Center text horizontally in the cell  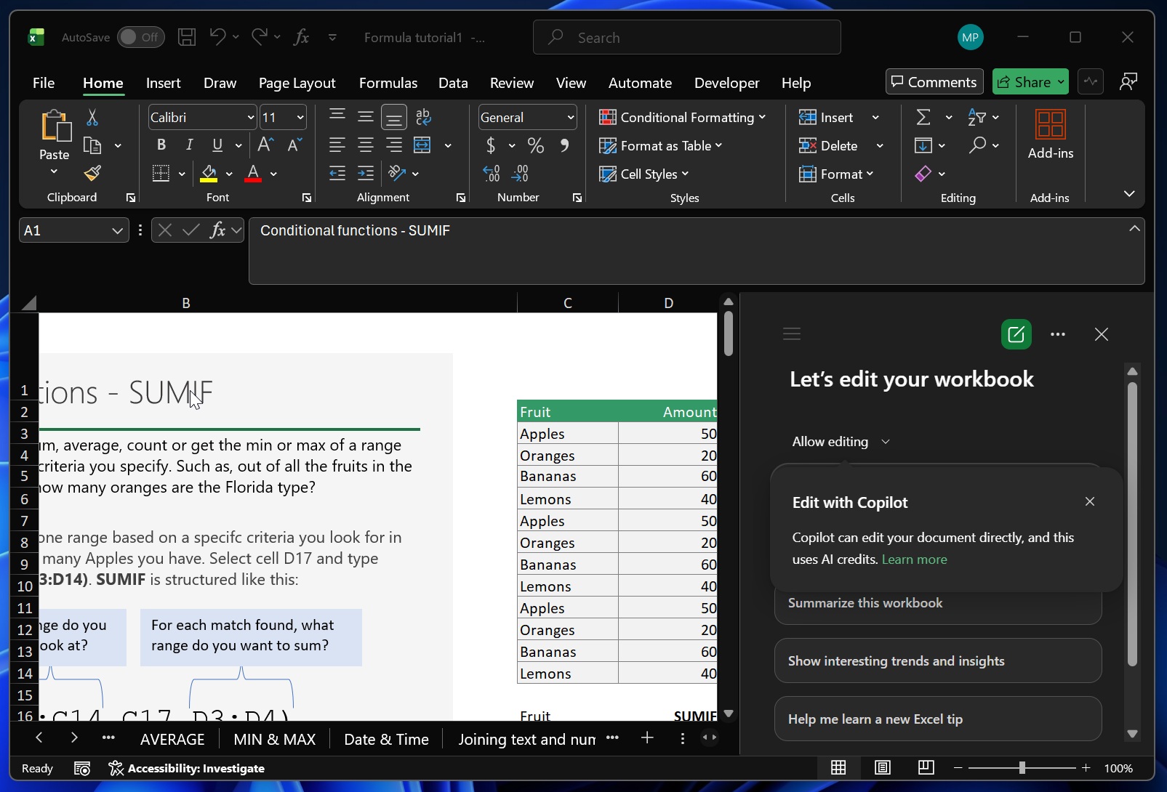tap(365, 145)
